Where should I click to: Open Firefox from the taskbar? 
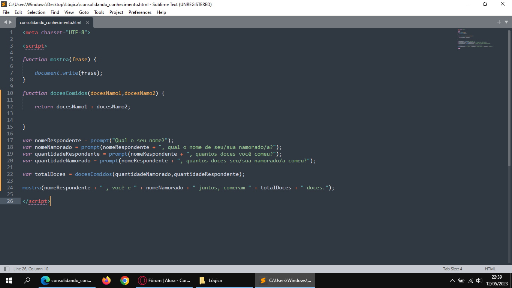106,280
